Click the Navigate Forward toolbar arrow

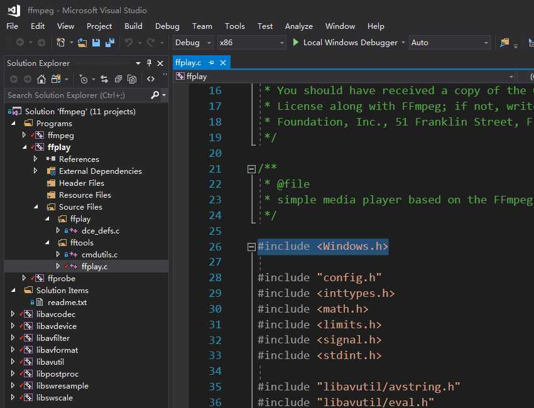tap(41, 43)
